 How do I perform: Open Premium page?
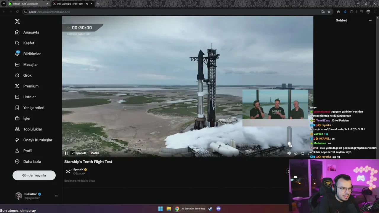pos(27,86)
